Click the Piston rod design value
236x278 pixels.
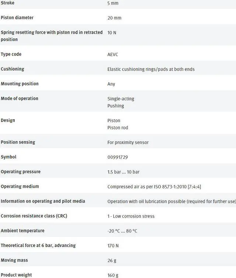click(118, 128)
